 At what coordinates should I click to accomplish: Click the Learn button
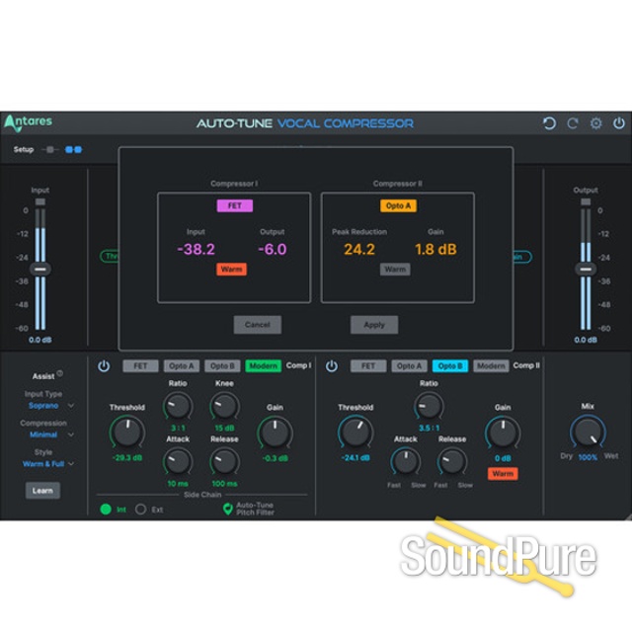coord(42,491)
